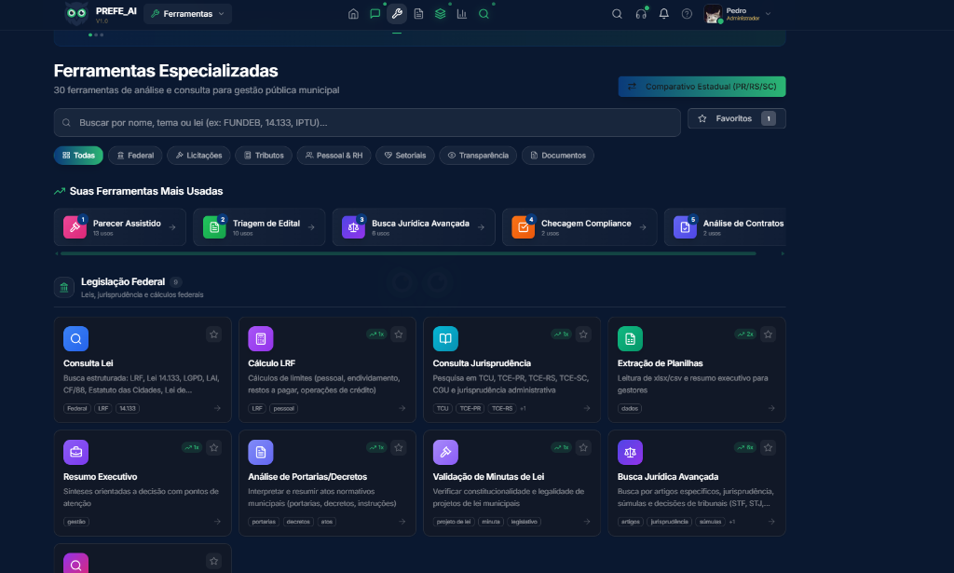
Task: Open the chat icon in top navigation
Action: pos(375,13)
